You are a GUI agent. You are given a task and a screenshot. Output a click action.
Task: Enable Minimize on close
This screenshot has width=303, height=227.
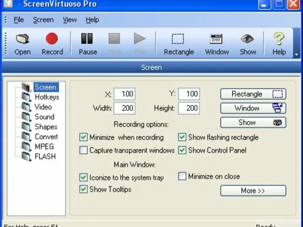pos(182,176)
